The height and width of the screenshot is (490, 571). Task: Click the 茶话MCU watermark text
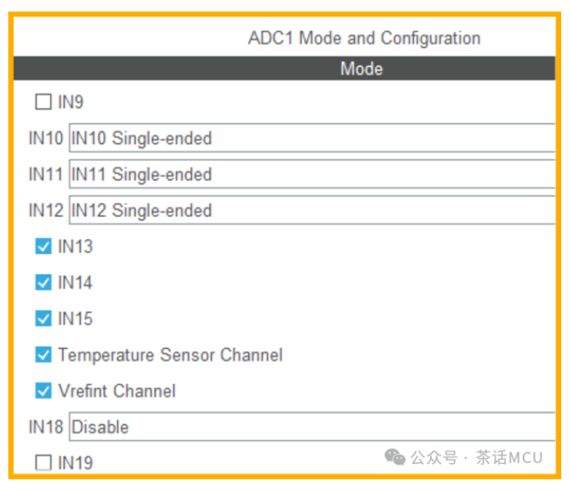(x=509, y=457)
